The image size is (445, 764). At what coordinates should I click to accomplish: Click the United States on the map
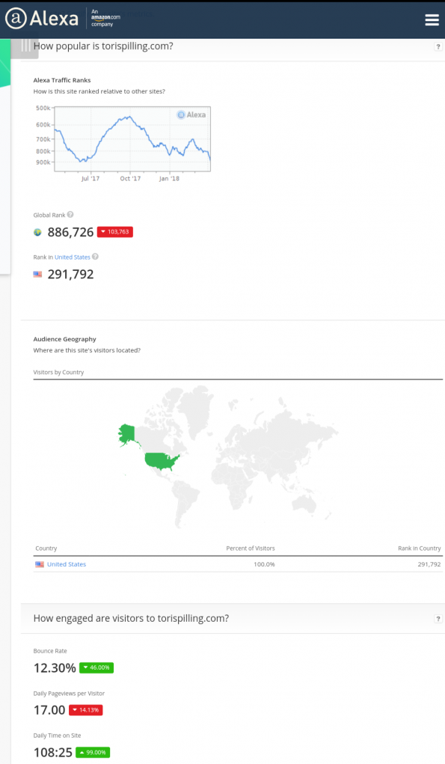162,461
